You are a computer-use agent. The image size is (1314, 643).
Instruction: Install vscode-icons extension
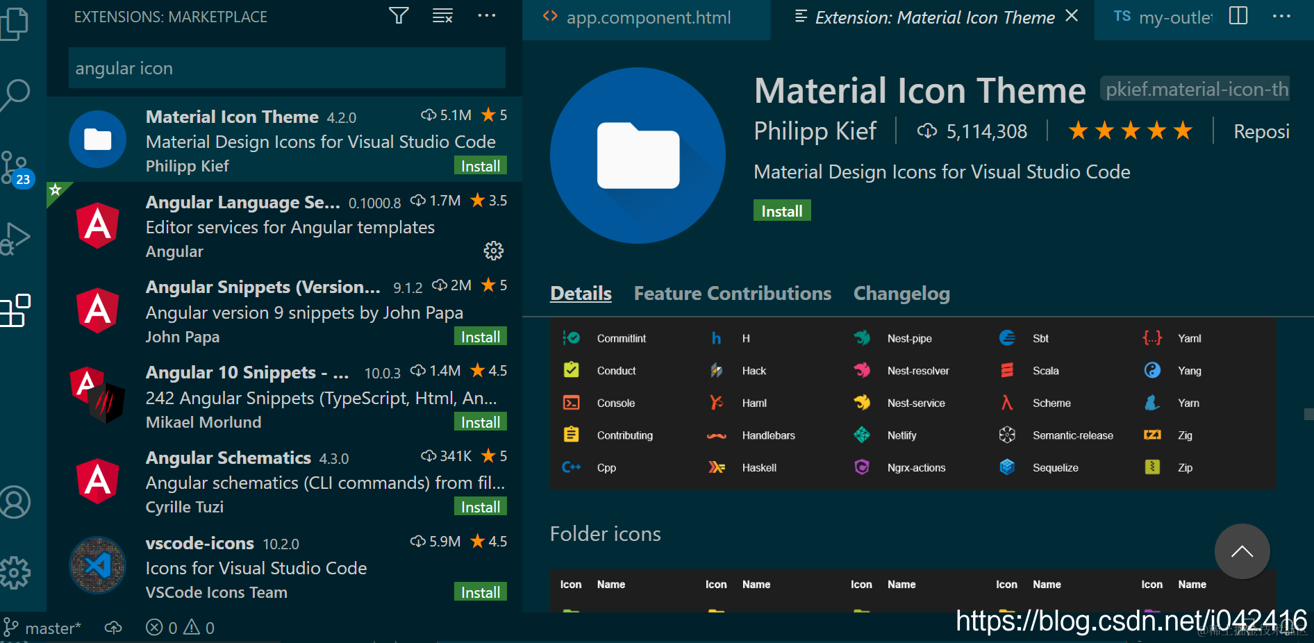[481, 592]
